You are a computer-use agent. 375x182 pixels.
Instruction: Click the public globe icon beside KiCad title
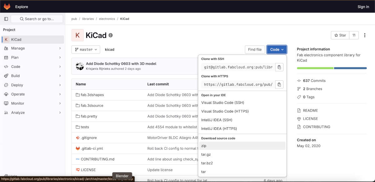tap(111, 35)
